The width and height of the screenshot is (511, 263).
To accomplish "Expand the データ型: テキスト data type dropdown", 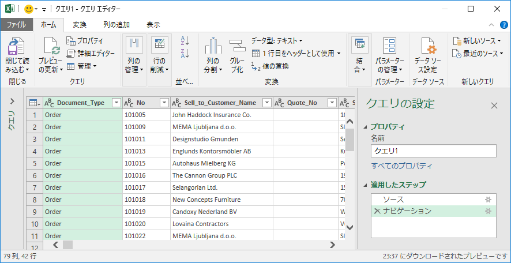I will pyautogui.click(x=277, y=40).
